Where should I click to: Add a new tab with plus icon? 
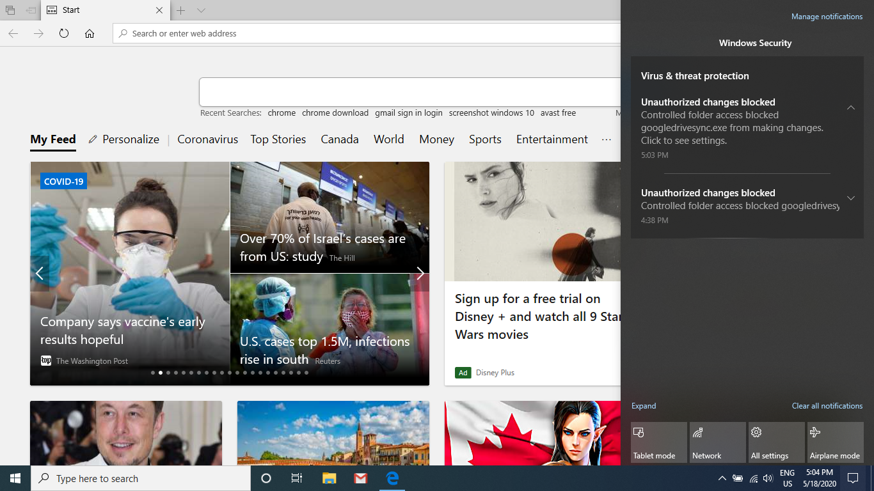pyautogui.click(x=181, y=10)
